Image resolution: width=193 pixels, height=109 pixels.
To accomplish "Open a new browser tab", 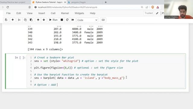I will click(106, 2).
